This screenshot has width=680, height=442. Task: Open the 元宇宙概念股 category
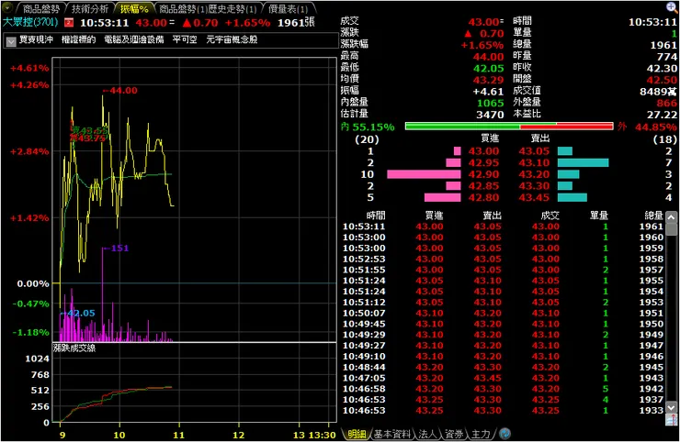point(232,39)
